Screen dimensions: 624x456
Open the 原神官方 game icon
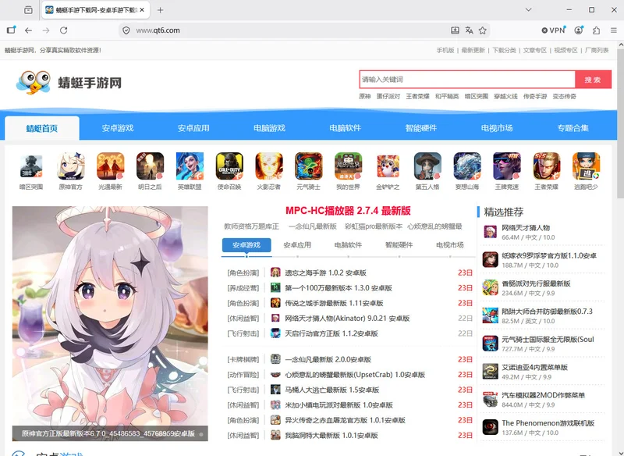point(71,166)
